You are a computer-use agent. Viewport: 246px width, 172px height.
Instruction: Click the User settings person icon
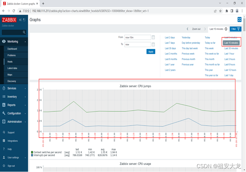click(x=4, y=157)
